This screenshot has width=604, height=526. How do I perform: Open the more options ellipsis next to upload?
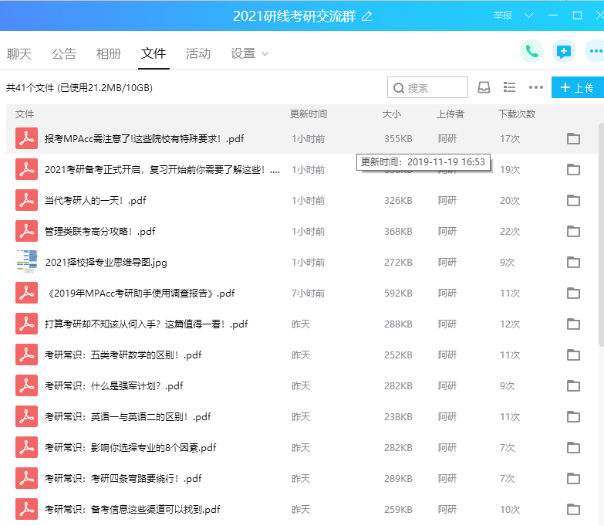[535, 88]
